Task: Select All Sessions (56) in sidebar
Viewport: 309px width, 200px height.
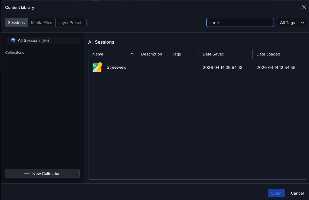Action: click(x=33, y=40)
